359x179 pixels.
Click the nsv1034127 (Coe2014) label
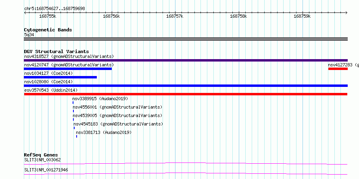point(48,73)
